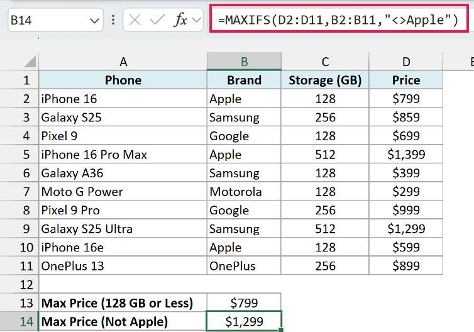Click the formula bar with the MAXIFS formula
Screen dimensions: 474x332
click(x=339, y=20)
